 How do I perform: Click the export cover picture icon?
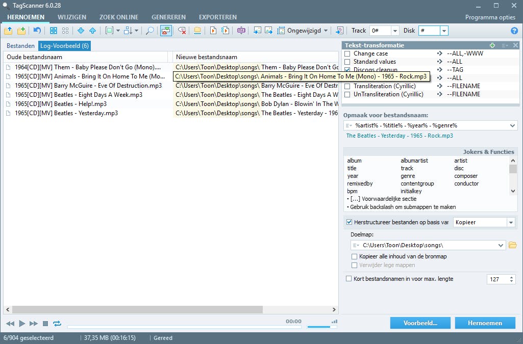pyautogui.click(x=269, y=31)
